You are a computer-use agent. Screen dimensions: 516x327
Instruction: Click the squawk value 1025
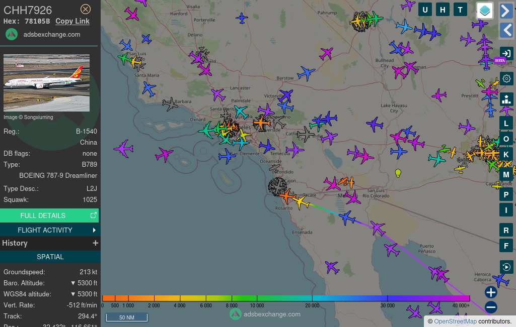click(90, 199)
